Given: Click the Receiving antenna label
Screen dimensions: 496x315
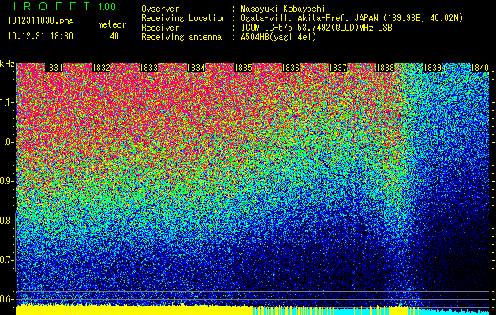Looking at the screenshot, I should click(x=181, y=37).
